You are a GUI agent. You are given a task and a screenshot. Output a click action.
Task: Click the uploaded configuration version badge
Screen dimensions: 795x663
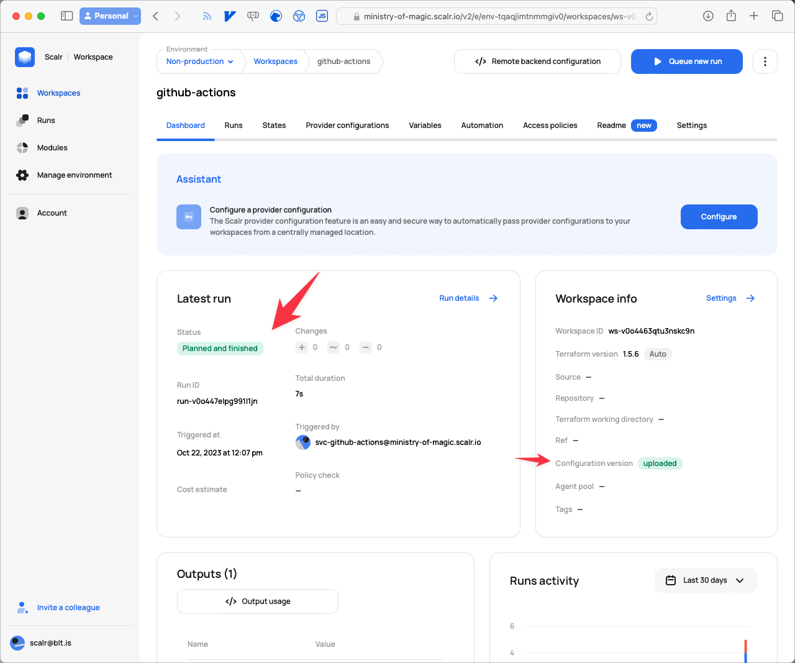660,464
